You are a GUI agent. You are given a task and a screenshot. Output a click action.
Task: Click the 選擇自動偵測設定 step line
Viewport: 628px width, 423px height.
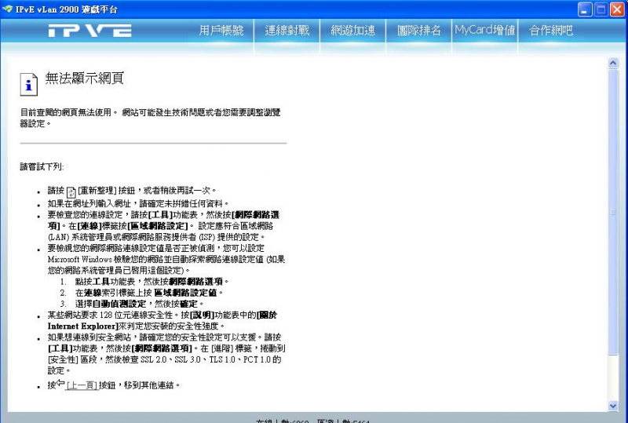click(x=140, y=304)
